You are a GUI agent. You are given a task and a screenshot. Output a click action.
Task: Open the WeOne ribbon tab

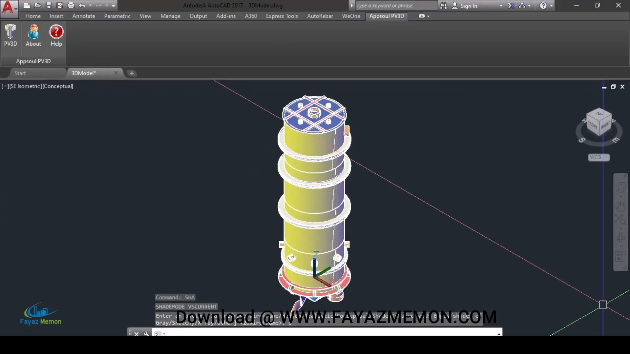(x=351, y=16)
